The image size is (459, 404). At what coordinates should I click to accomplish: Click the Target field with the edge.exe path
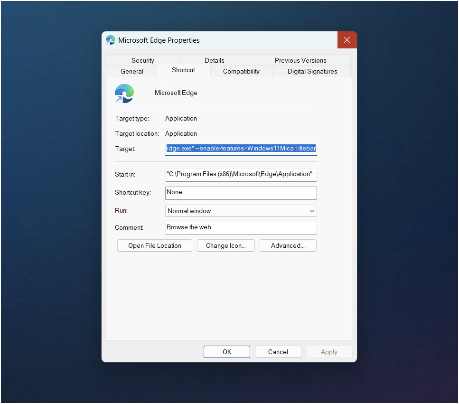point(241,149)
